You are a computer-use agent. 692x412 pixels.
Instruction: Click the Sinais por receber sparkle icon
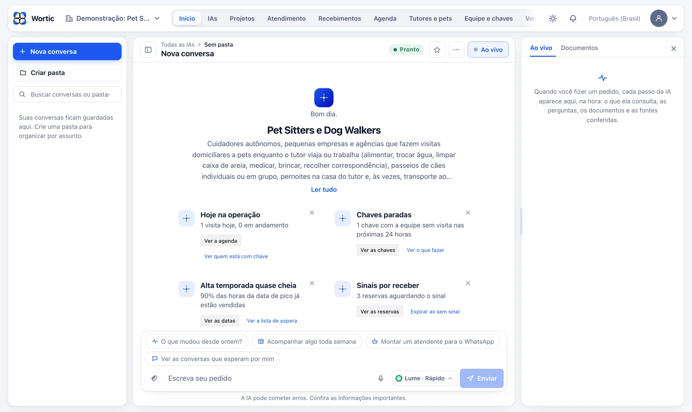[343, 289]
